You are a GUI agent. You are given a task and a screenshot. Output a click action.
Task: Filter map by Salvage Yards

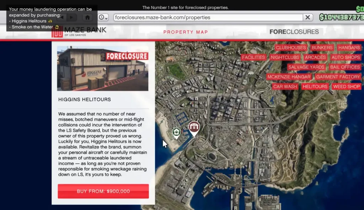tap(306, 67)
